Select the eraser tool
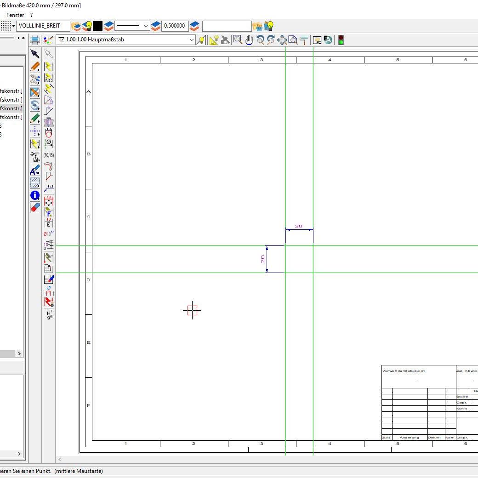The height and width of the screenshot is (478, 478). tap(35, 208)
